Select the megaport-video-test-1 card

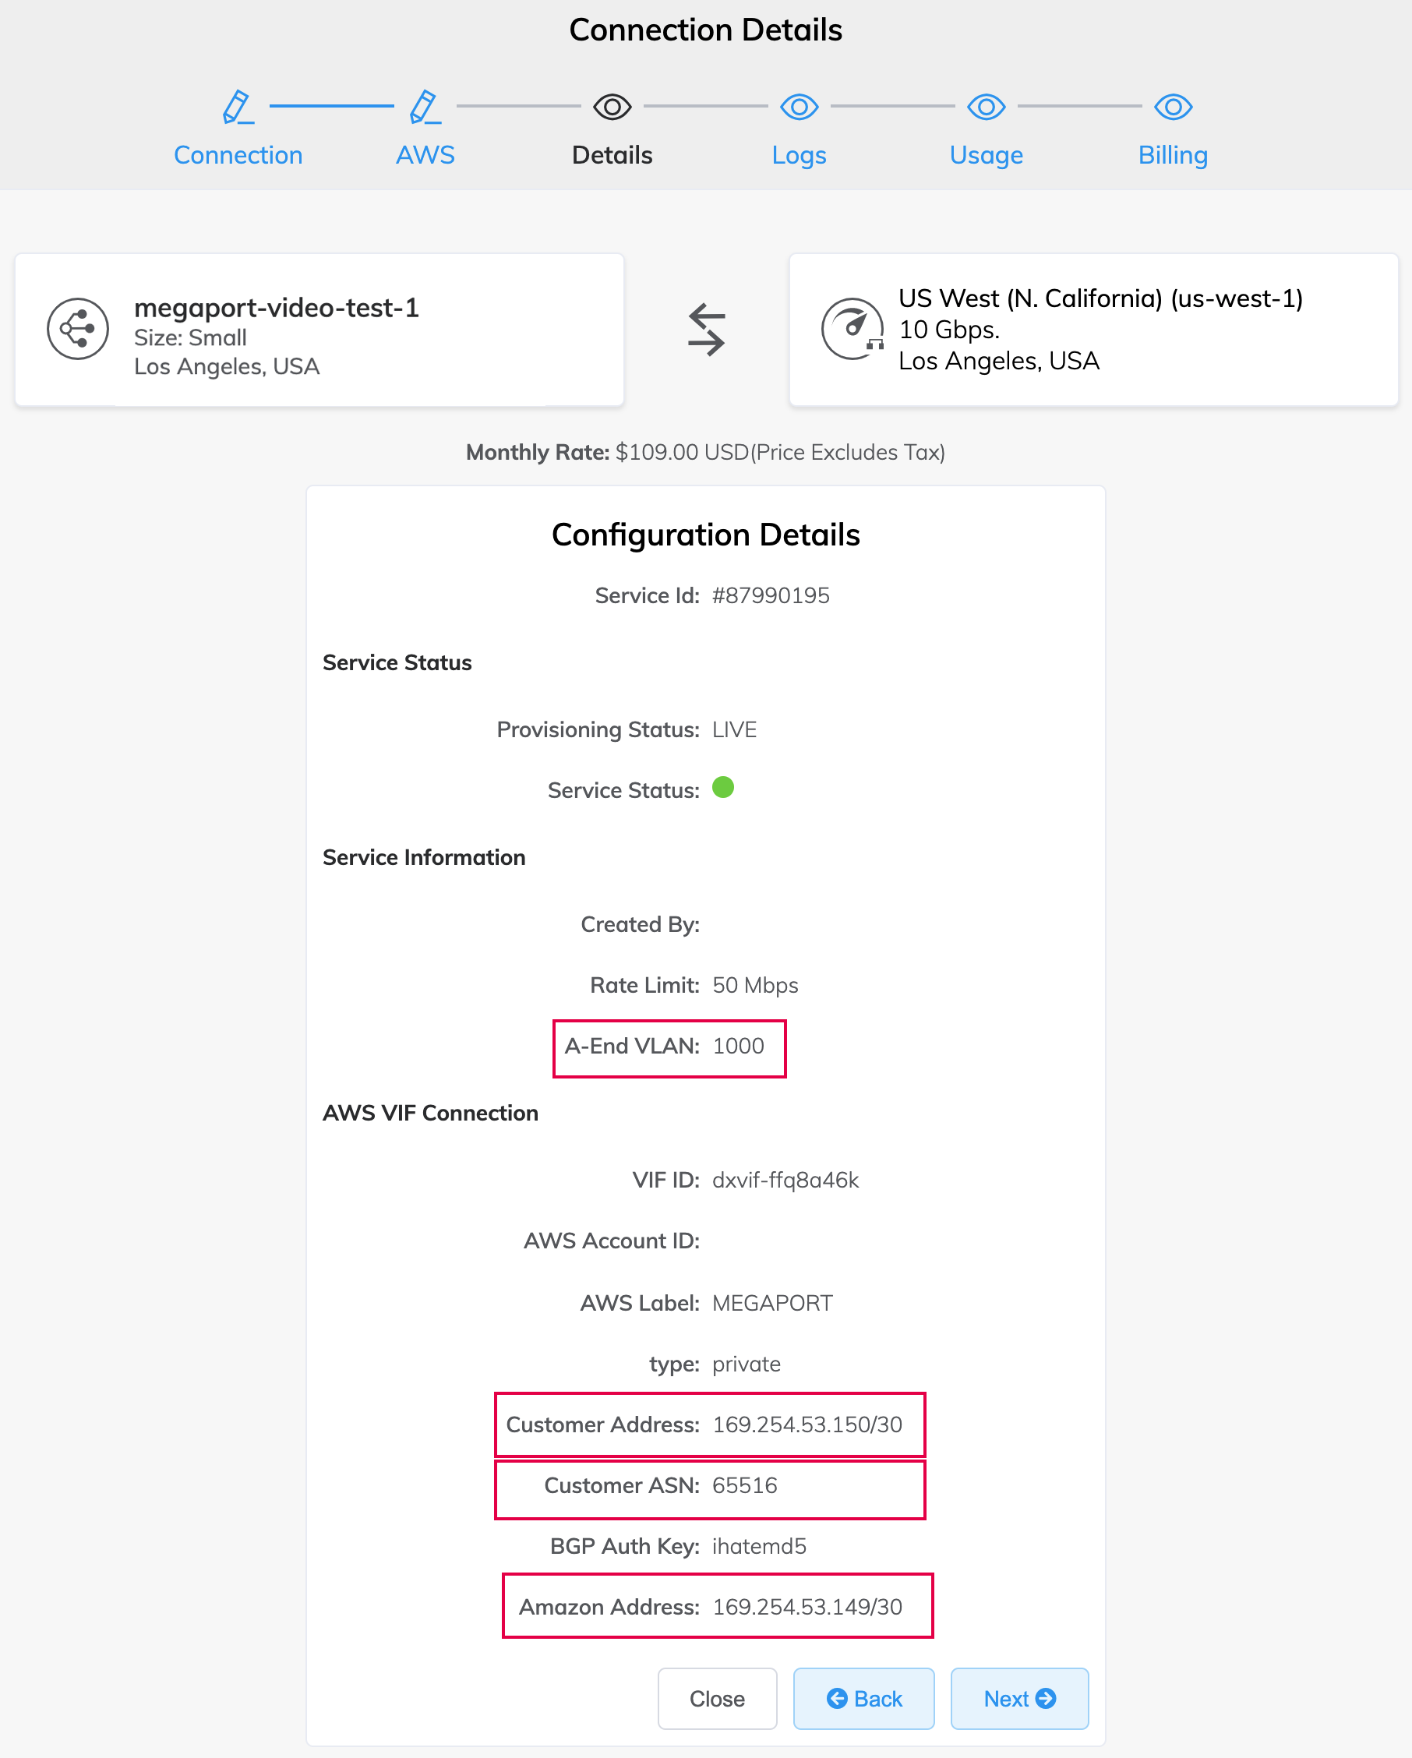[319, 330]
